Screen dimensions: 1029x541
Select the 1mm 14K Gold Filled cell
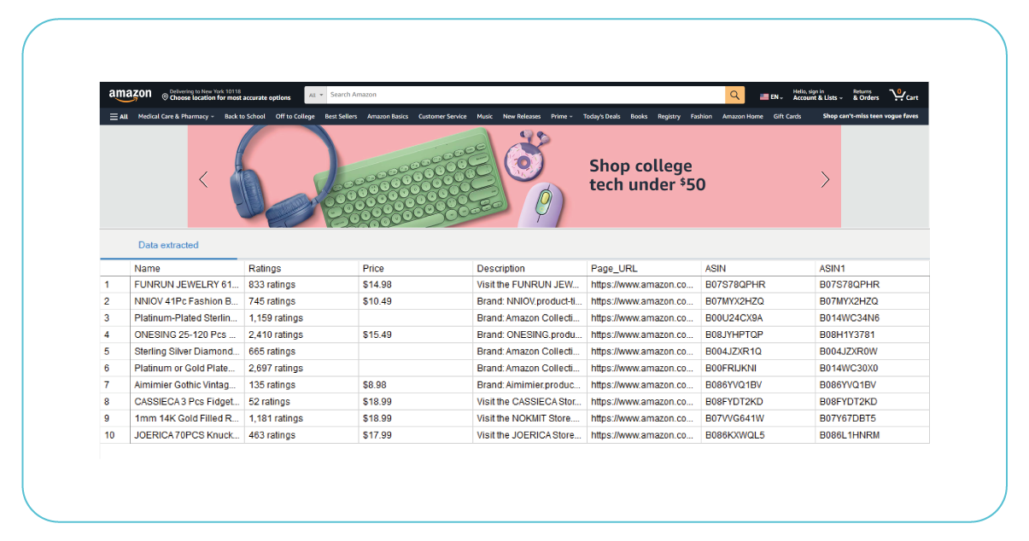click(187, 418)
